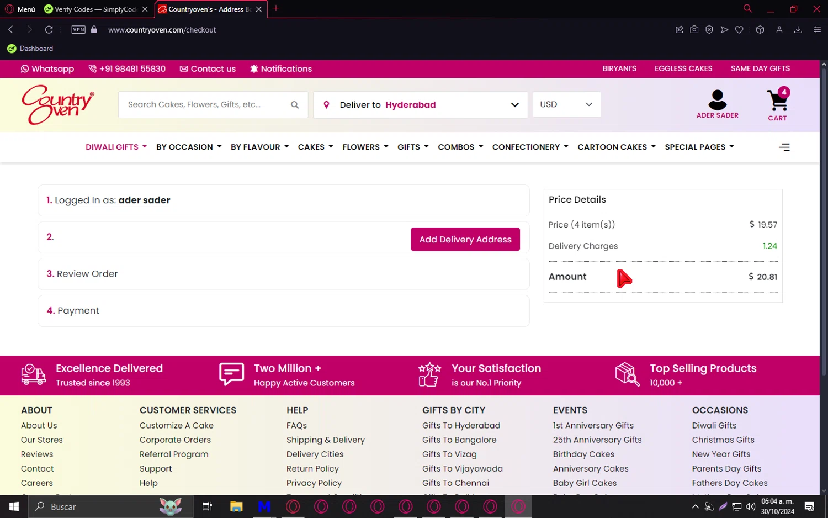Click the Country Oven logo
Image resolution: width=828 pixels, height=518 pixels.
tap(58, 104)
